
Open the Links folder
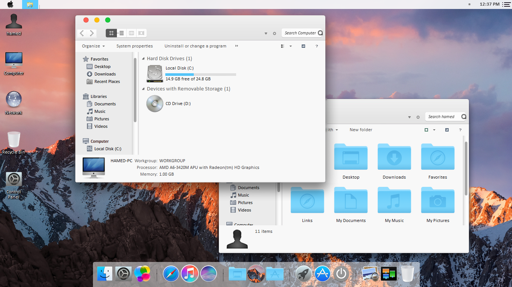[307, 205]
